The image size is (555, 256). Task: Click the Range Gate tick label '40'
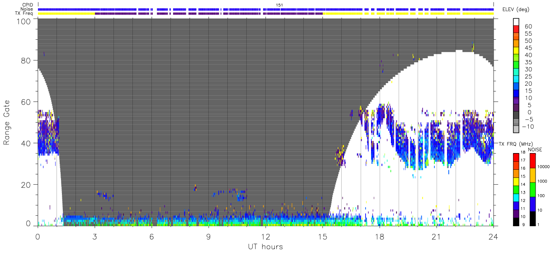[x=26, y=143]
